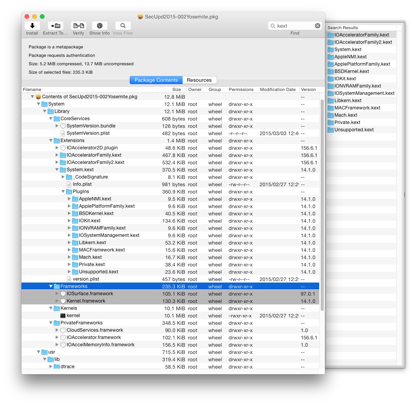Image resolution: width=412 pixels, height=405 pixels.
Task: Select MACFramework.kext row in the tree
Action: coord(170,250)
